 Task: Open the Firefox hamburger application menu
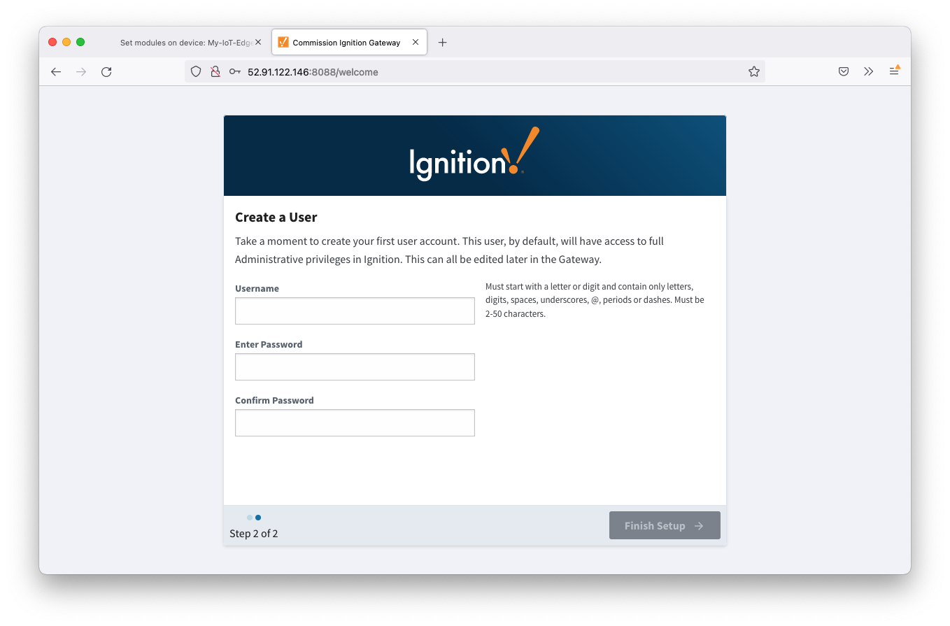pos(894,71)
